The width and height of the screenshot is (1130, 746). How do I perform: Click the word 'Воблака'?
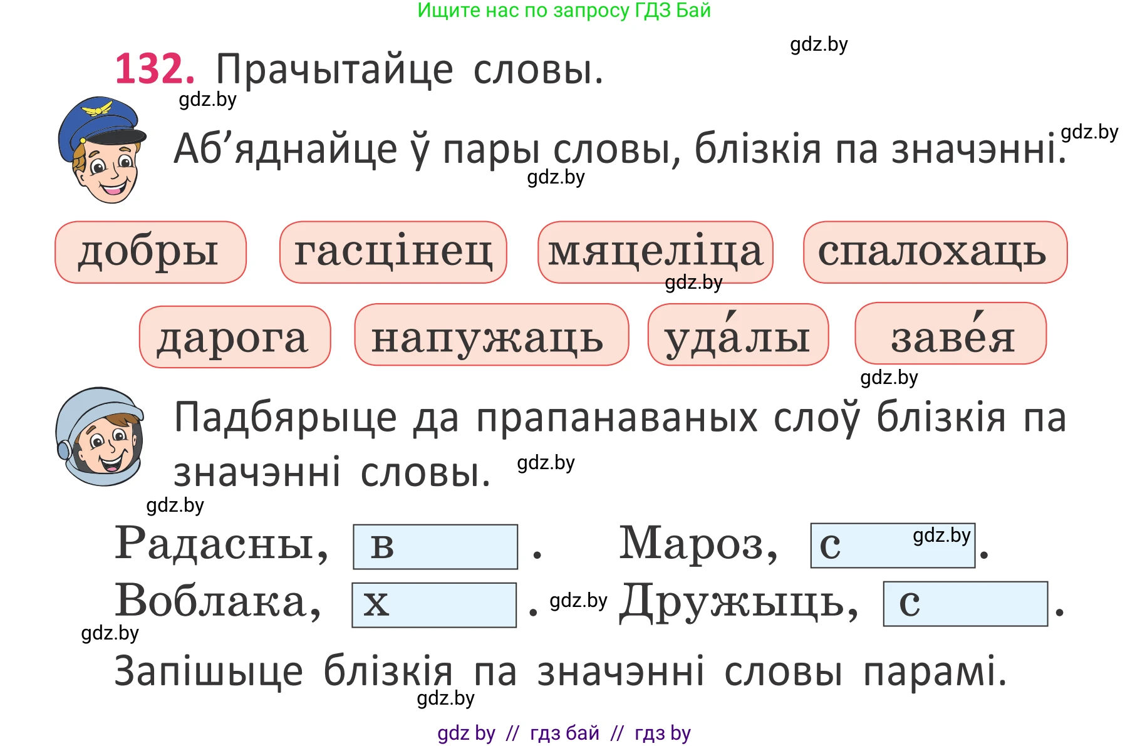point(218,601)
